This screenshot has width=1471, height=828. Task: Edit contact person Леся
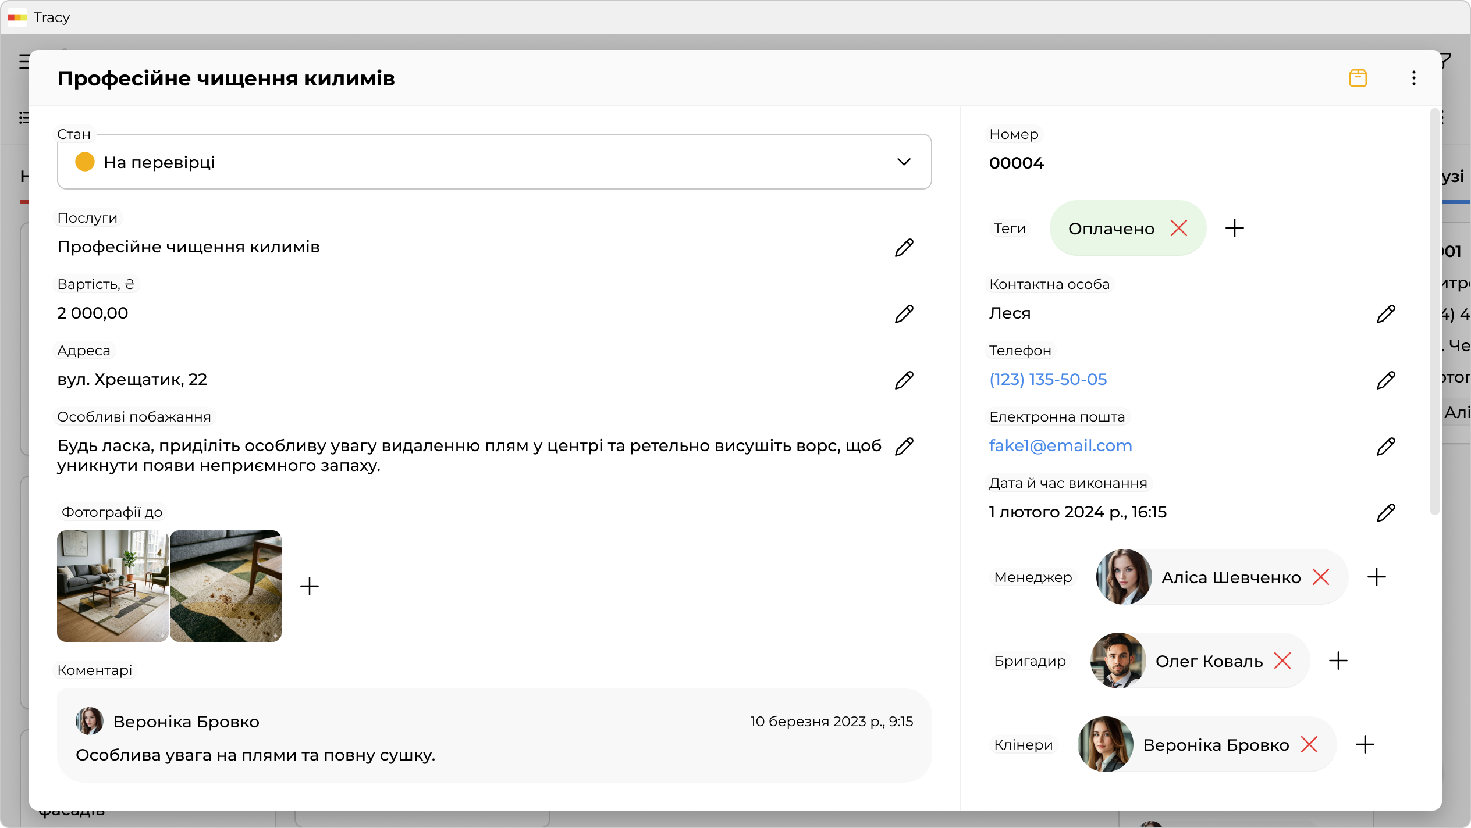pos(1385,314)
